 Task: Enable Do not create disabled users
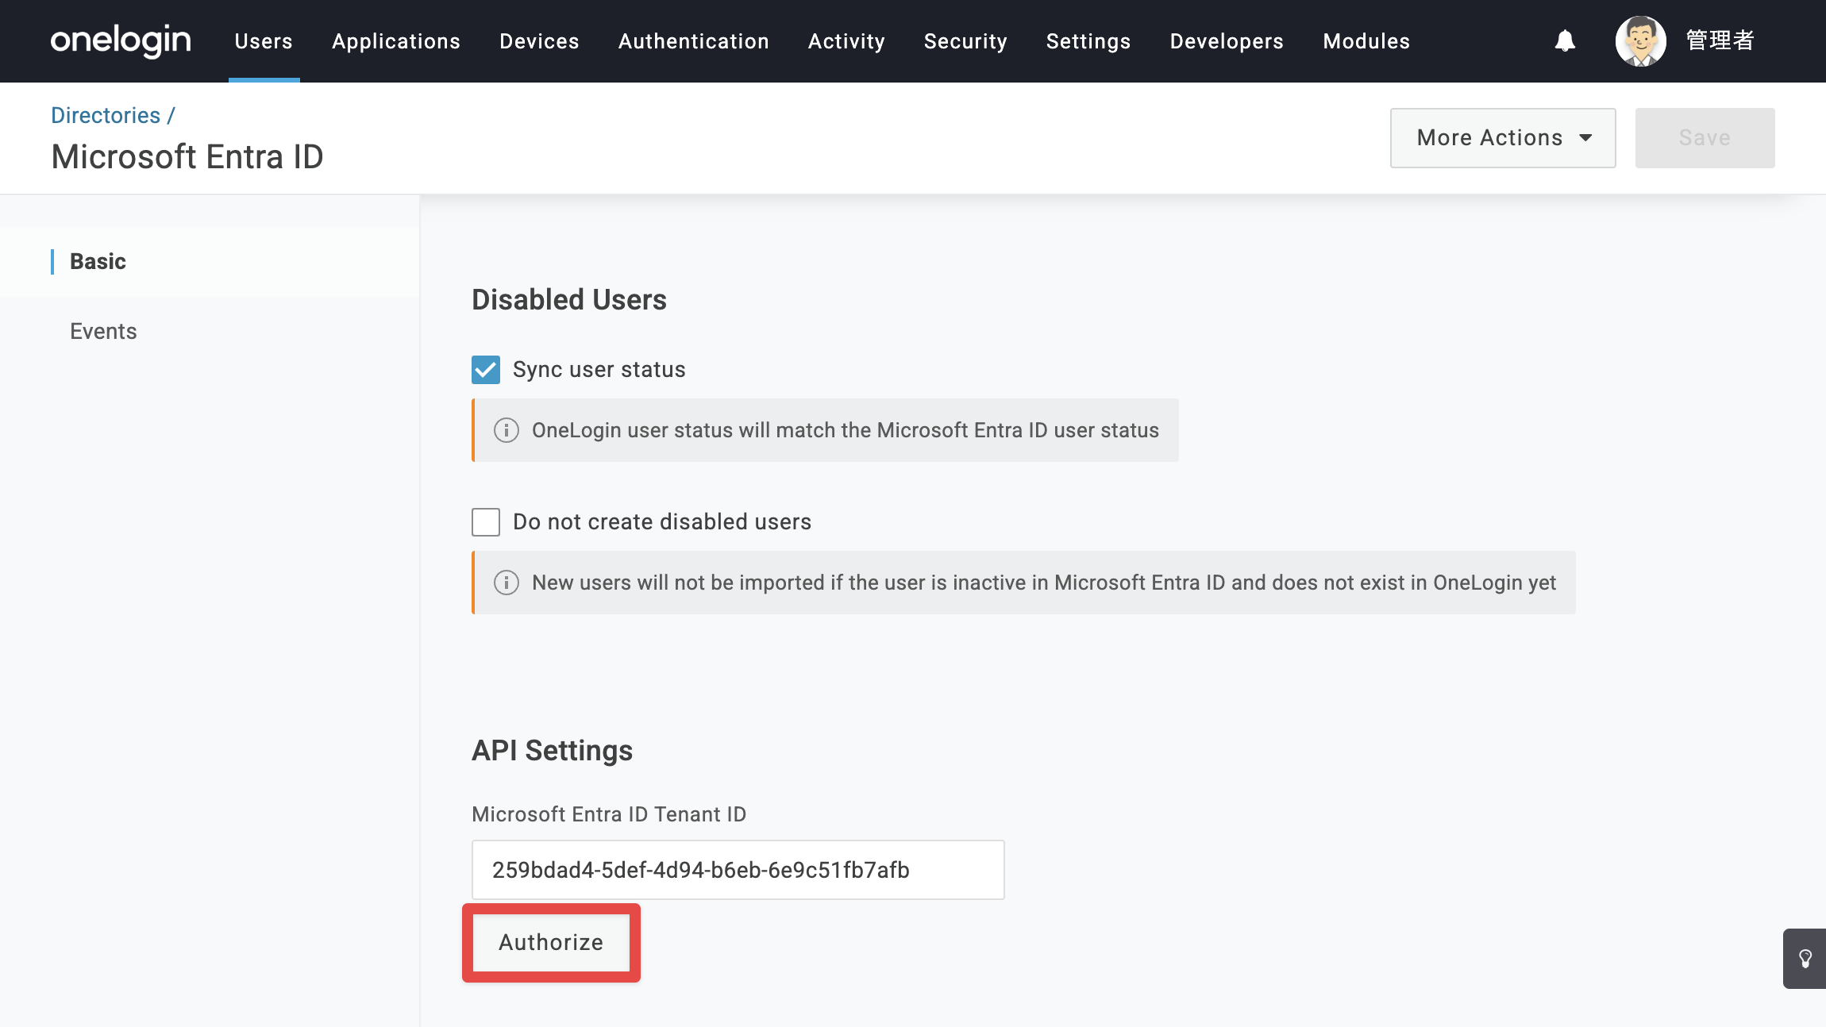[486, 522]
